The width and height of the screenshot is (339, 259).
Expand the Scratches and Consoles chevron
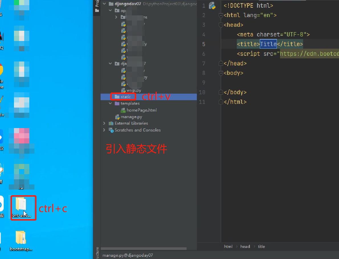pyautogui.click(x=104, y=130)
